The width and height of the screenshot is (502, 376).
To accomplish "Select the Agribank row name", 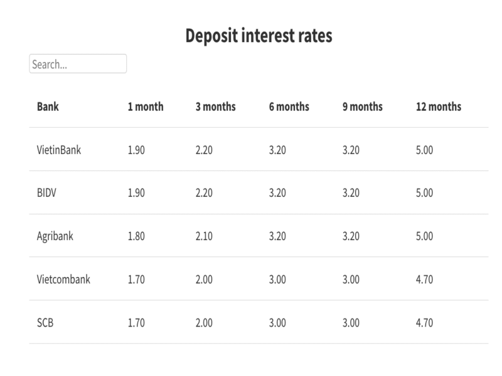I will (x=55, y=236).
